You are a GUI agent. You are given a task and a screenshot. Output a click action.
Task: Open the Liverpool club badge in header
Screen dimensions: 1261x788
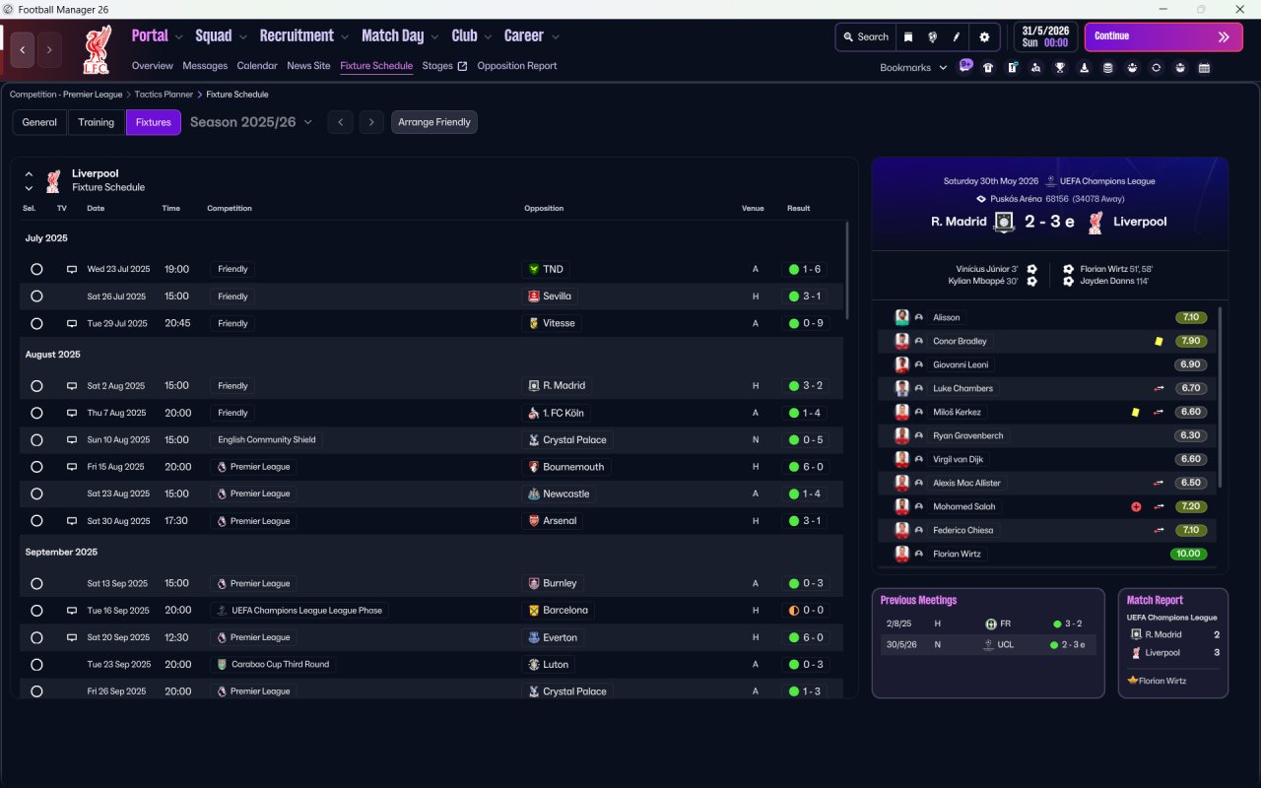coord(96,50)
